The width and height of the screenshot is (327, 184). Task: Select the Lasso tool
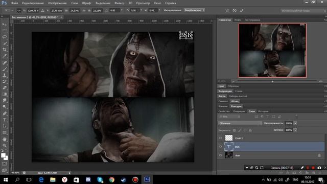pos(5,37)
